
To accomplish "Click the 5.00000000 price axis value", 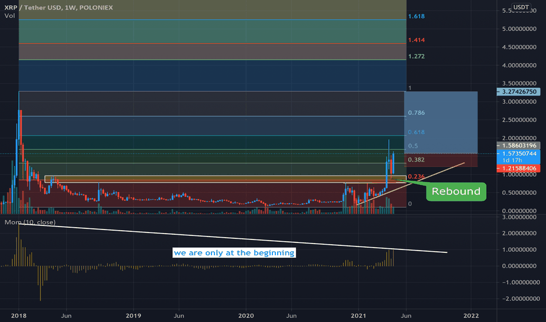I will 519,29.
